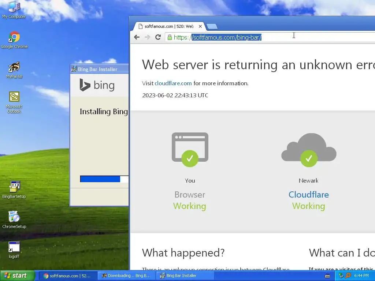375x281 pixels.
Task: Click the timestamp 2023-06-02 22:43:13 UTC
Action: click(x=175, y=95)
